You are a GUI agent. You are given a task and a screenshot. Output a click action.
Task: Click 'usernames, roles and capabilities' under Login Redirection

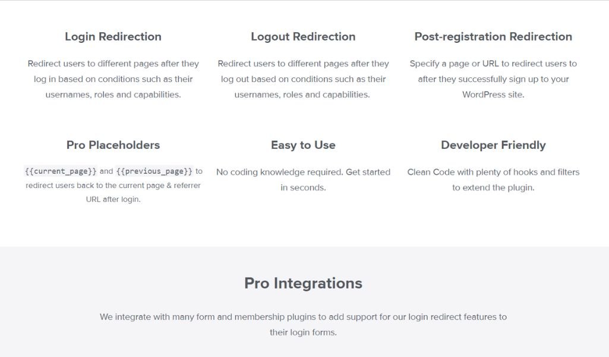pyautogui.click(x=113, y=95)
